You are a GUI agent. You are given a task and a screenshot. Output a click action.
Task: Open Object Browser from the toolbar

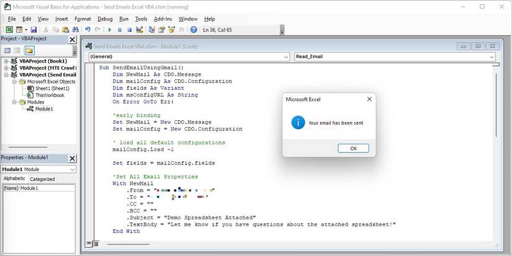[171, 30]
